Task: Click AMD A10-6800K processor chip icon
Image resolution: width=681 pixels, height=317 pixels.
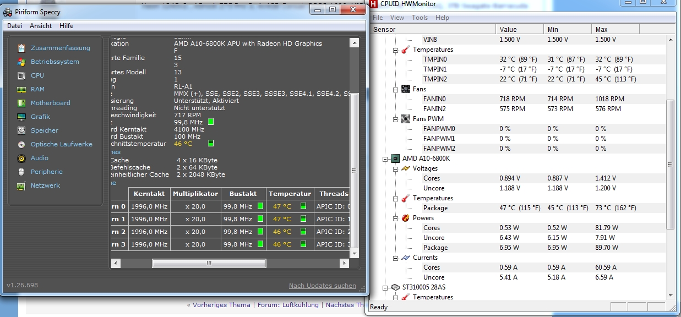Action: 395,158
